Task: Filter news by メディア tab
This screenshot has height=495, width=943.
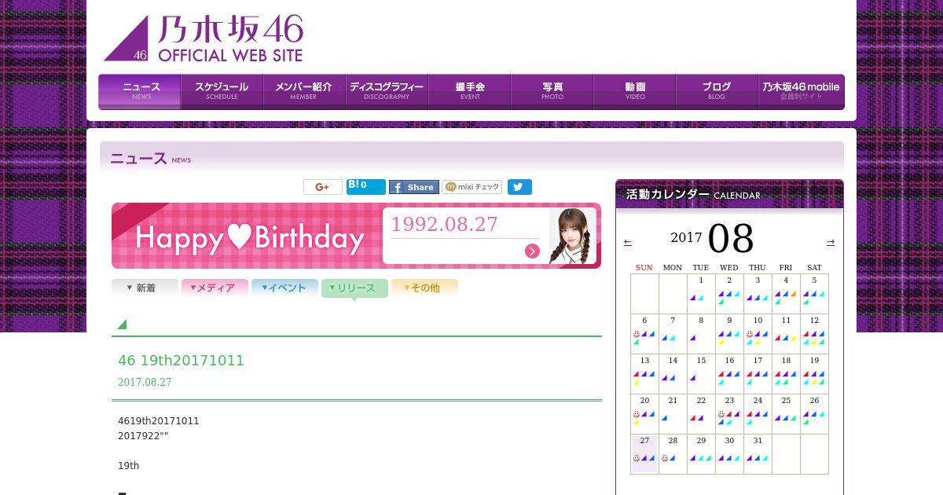Action: tap(215, 288)
